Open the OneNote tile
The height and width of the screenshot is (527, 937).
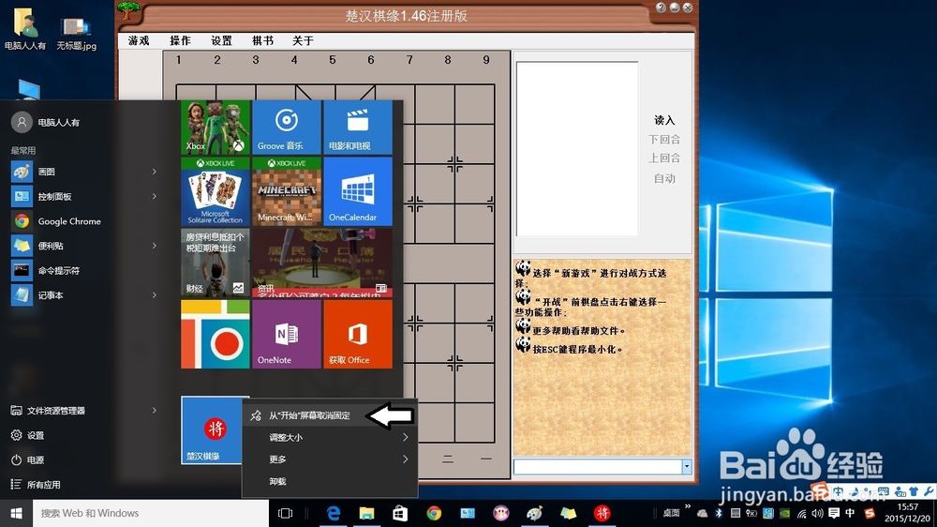(x=286, y=334)
